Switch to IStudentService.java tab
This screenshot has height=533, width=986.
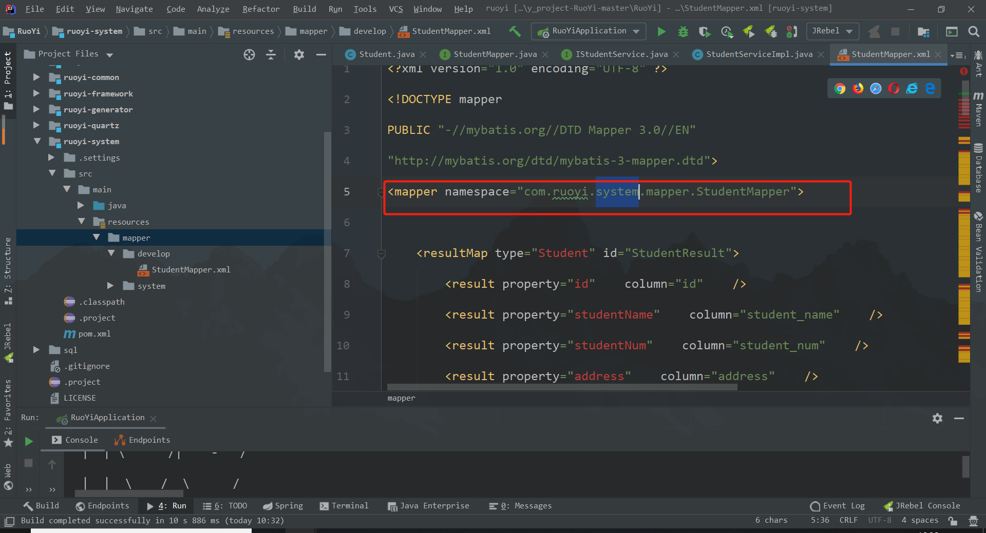(621, 54)
